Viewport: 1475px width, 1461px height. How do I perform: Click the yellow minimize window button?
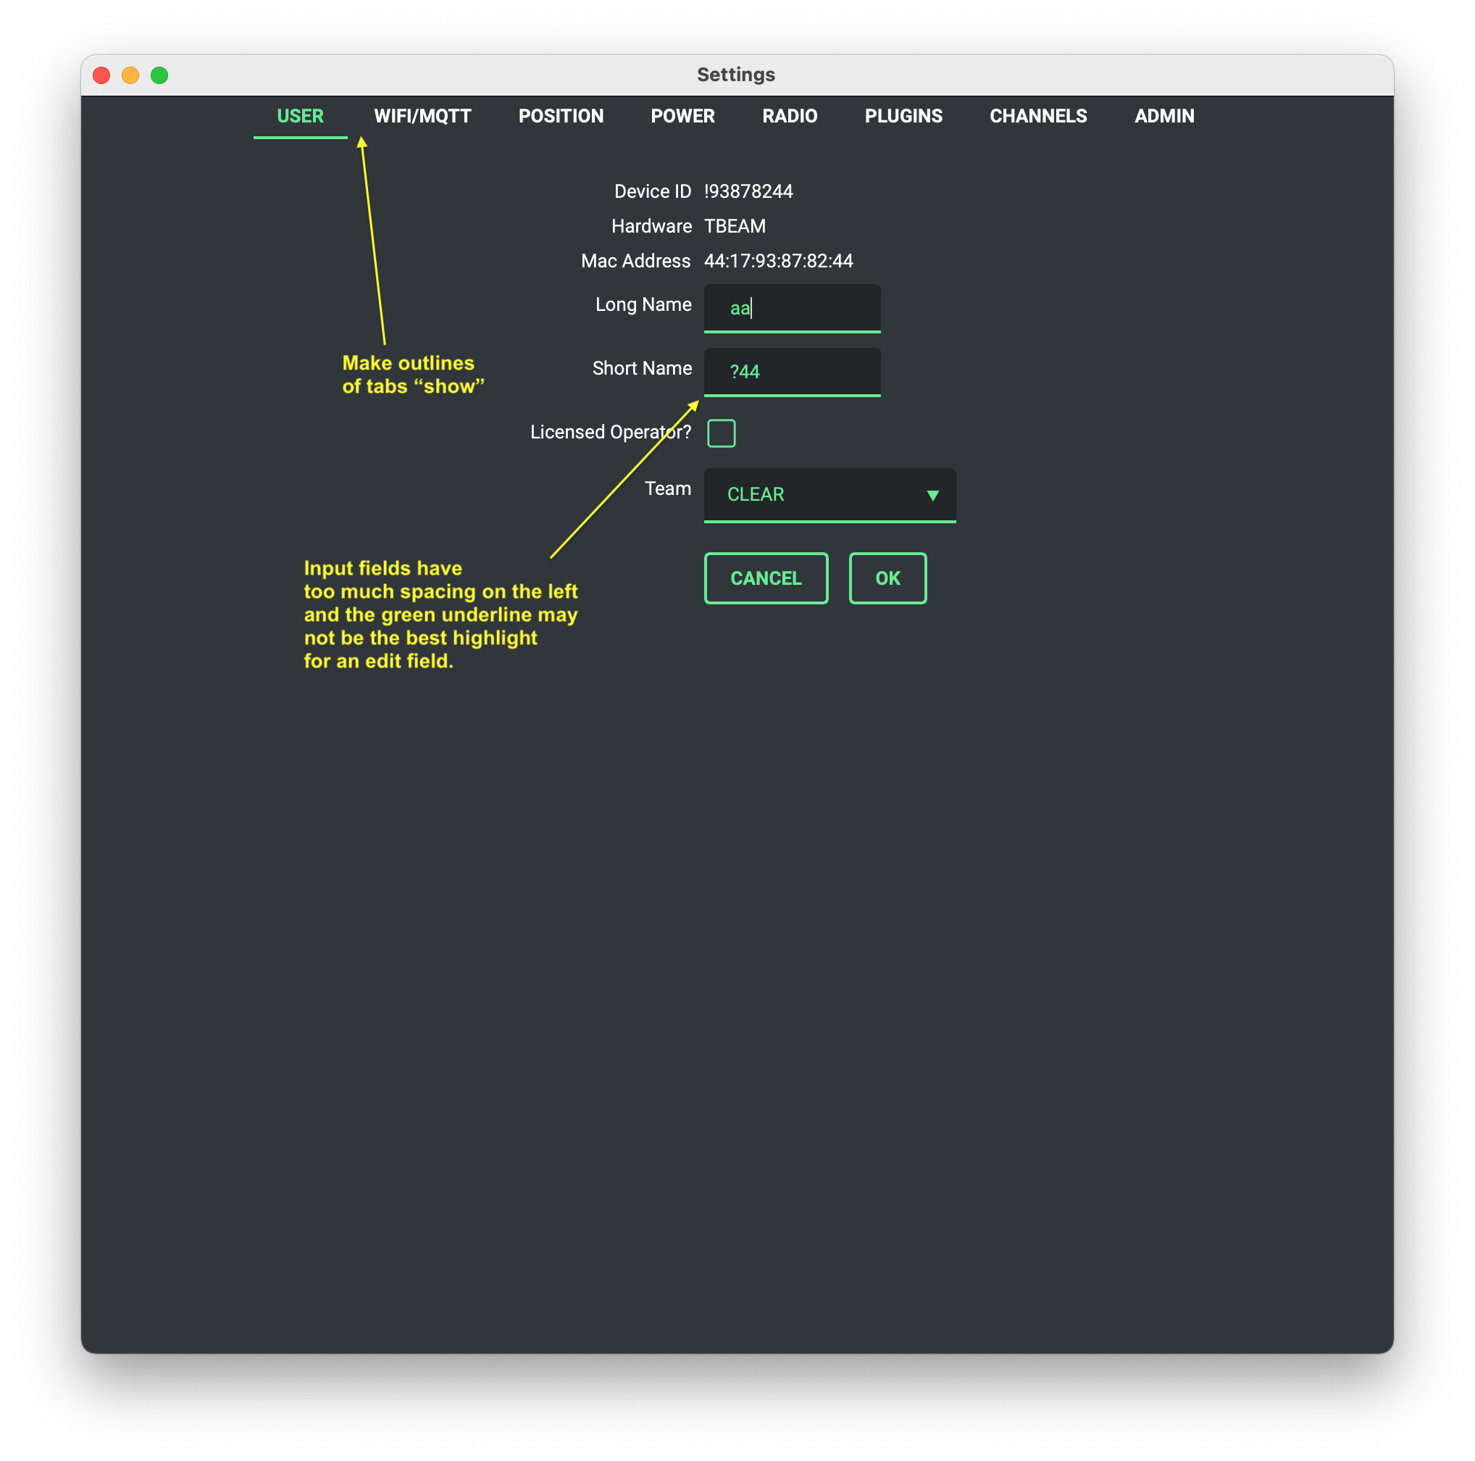[x=130, y=75]
